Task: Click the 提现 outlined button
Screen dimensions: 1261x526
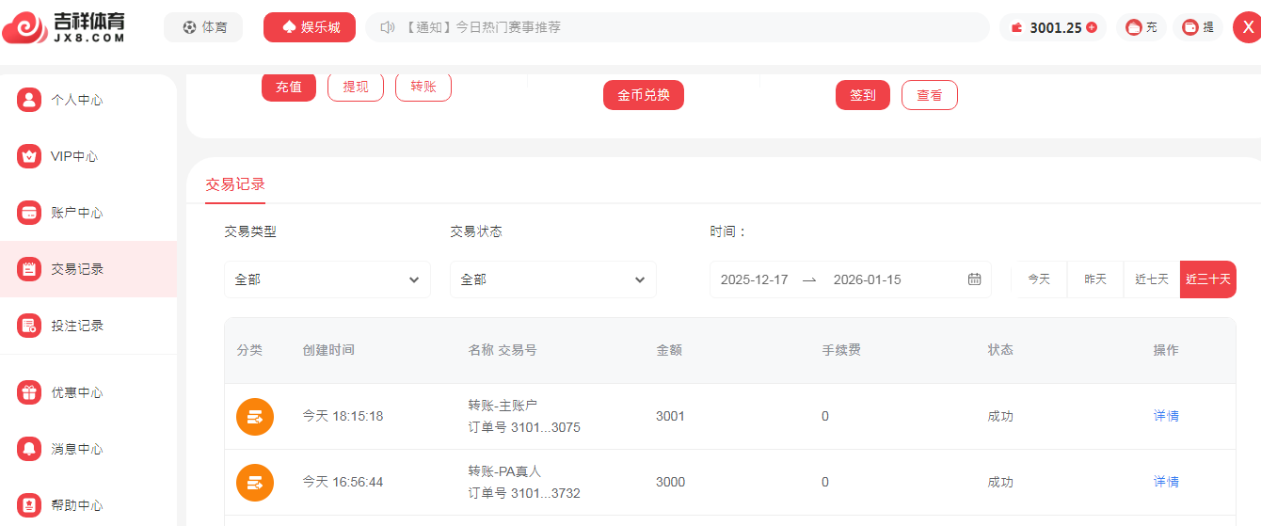Action: pos(356,87)
